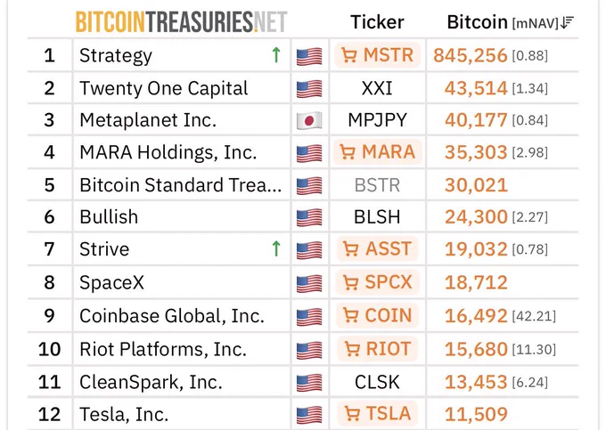Click the green up arrow in Strategy row
This screenshot has width=606, height=430.
click(276, 55)
